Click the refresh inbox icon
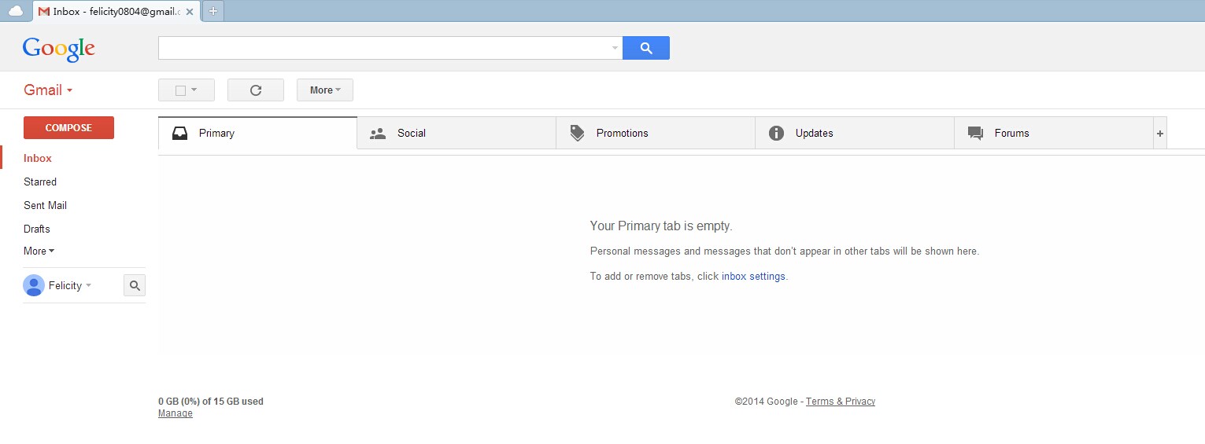1205x444 pixels. pyautogui.click(x=255, y=90)
